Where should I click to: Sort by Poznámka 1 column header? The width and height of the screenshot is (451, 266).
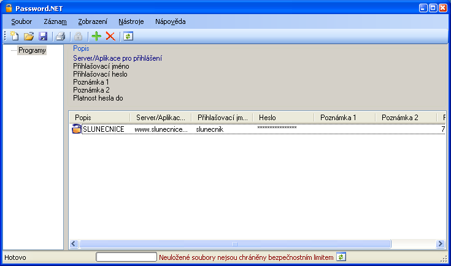click(x=345, y=118)
